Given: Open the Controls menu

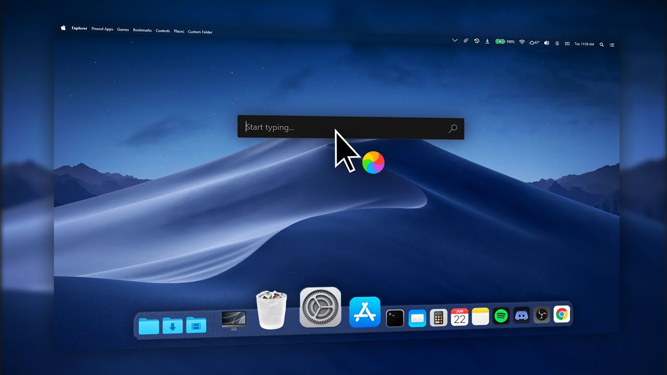Looking at the screenshot, I should pyautogui.click(x=163, y=31).
